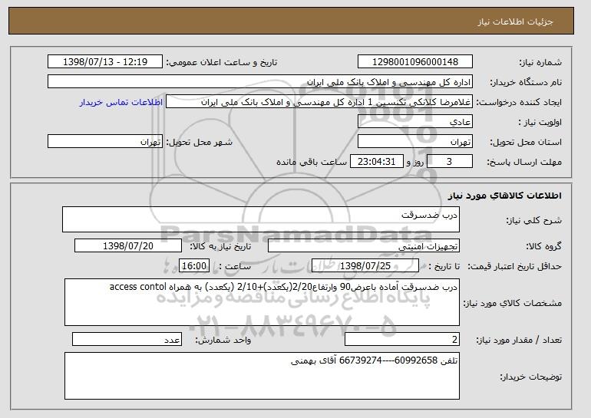The height and width of the screenshot is (418, 591).
Task: Click the واحد شمارش label
Action: 223,340
